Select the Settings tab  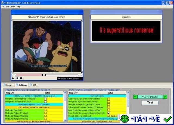[x=21, y=85]
